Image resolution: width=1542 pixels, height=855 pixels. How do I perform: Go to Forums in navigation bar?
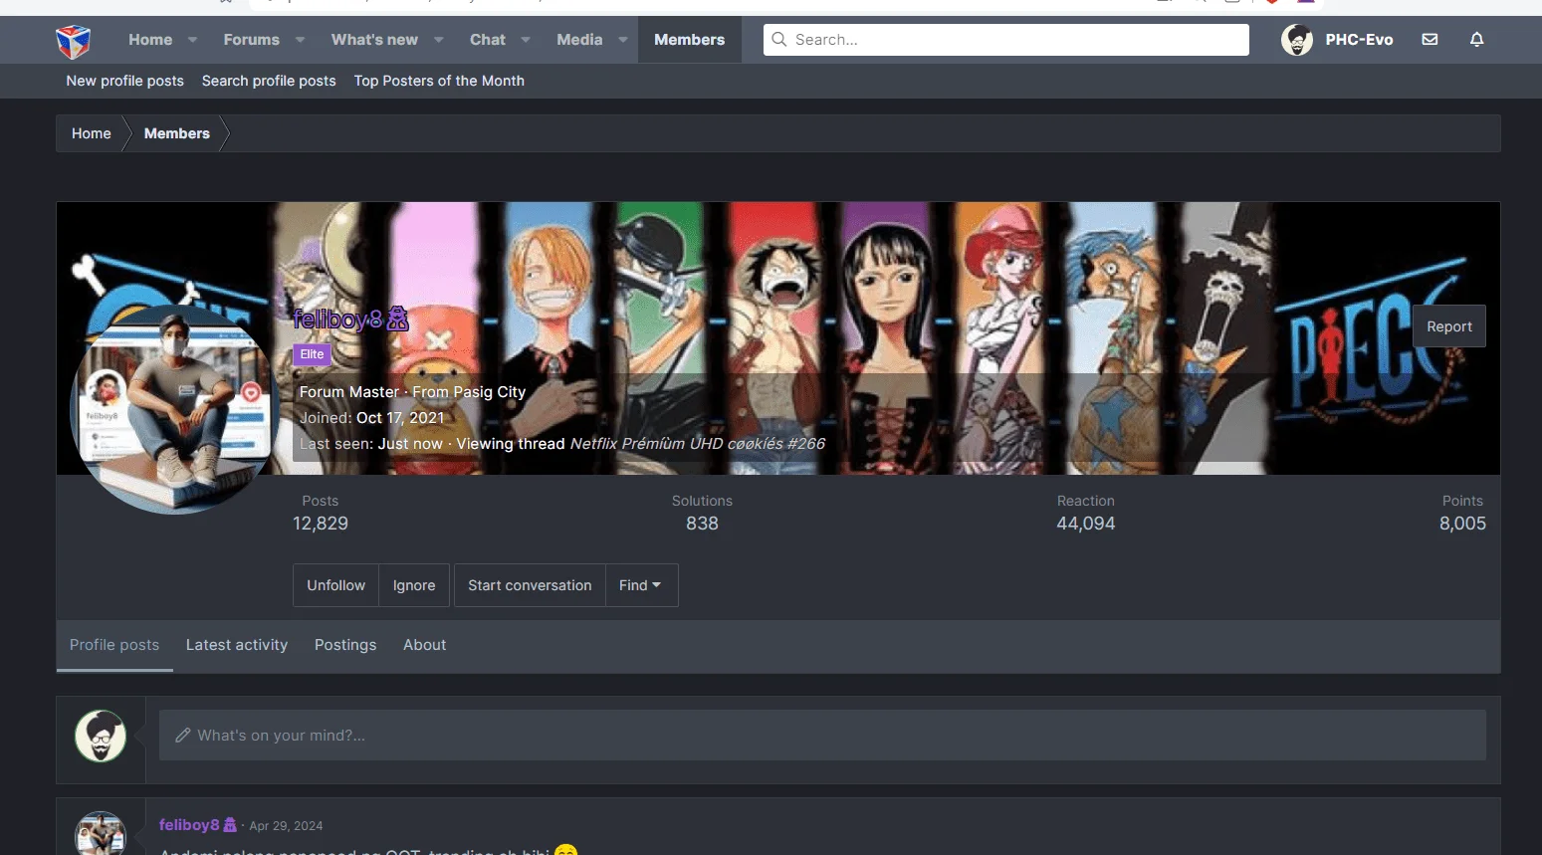tap(252, 40)
